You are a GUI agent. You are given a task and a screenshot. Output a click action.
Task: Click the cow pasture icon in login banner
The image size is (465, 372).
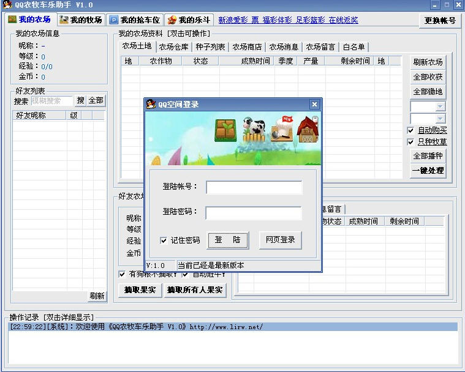click(x=254, y=130)
